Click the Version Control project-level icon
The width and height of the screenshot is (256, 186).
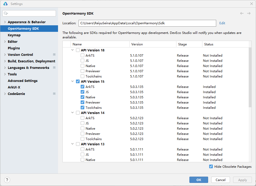54,55
